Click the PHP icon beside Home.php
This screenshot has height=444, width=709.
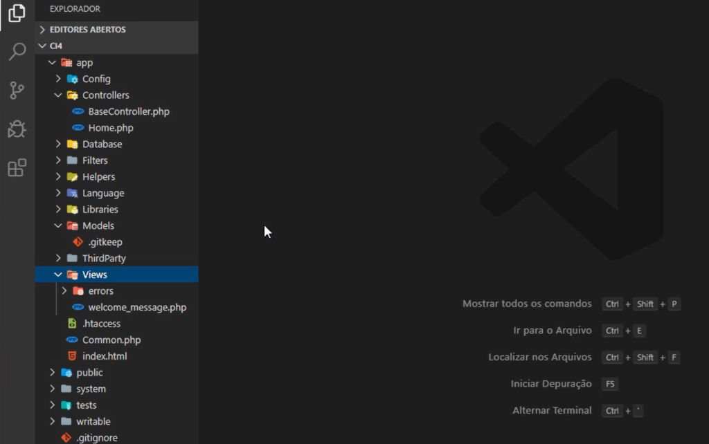point(78,128)
